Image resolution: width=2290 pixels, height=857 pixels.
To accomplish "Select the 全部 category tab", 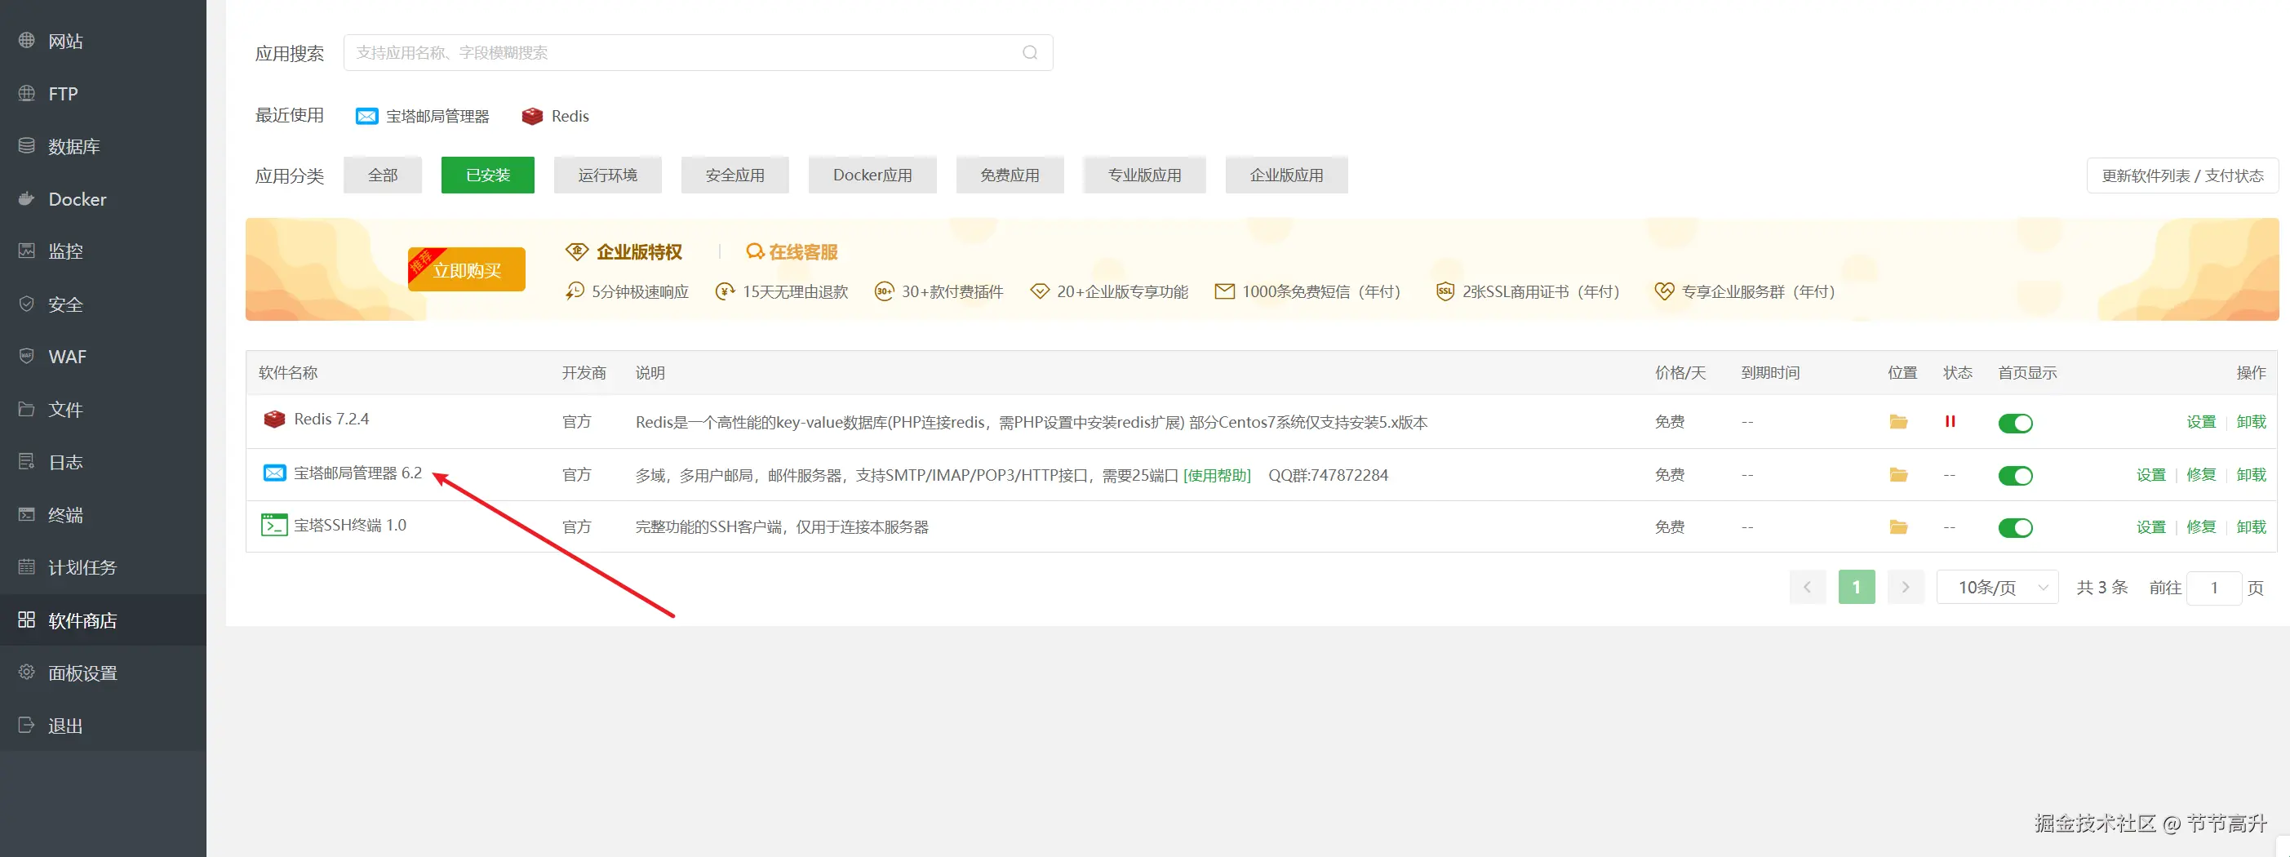I will (x=383, y=175).
